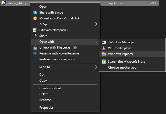
Task: Click the Skype icon beside Share with Skype
Action: pyautogui.click(x=35, y=12)
